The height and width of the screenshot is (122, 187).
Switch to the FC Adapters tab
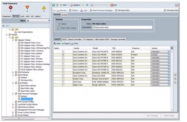pyautogui.click(x=88, y=39)
